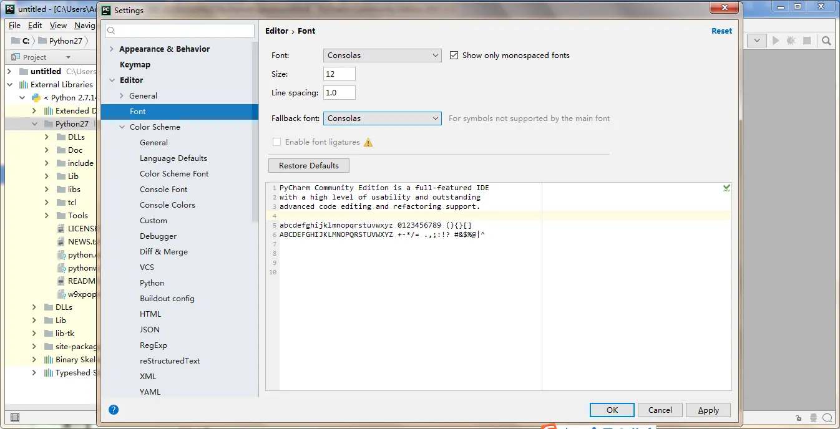Viewport: 840px width, 429px height.
Task: Click the settings tree vertical scrollbar
Action: [255, 131]
